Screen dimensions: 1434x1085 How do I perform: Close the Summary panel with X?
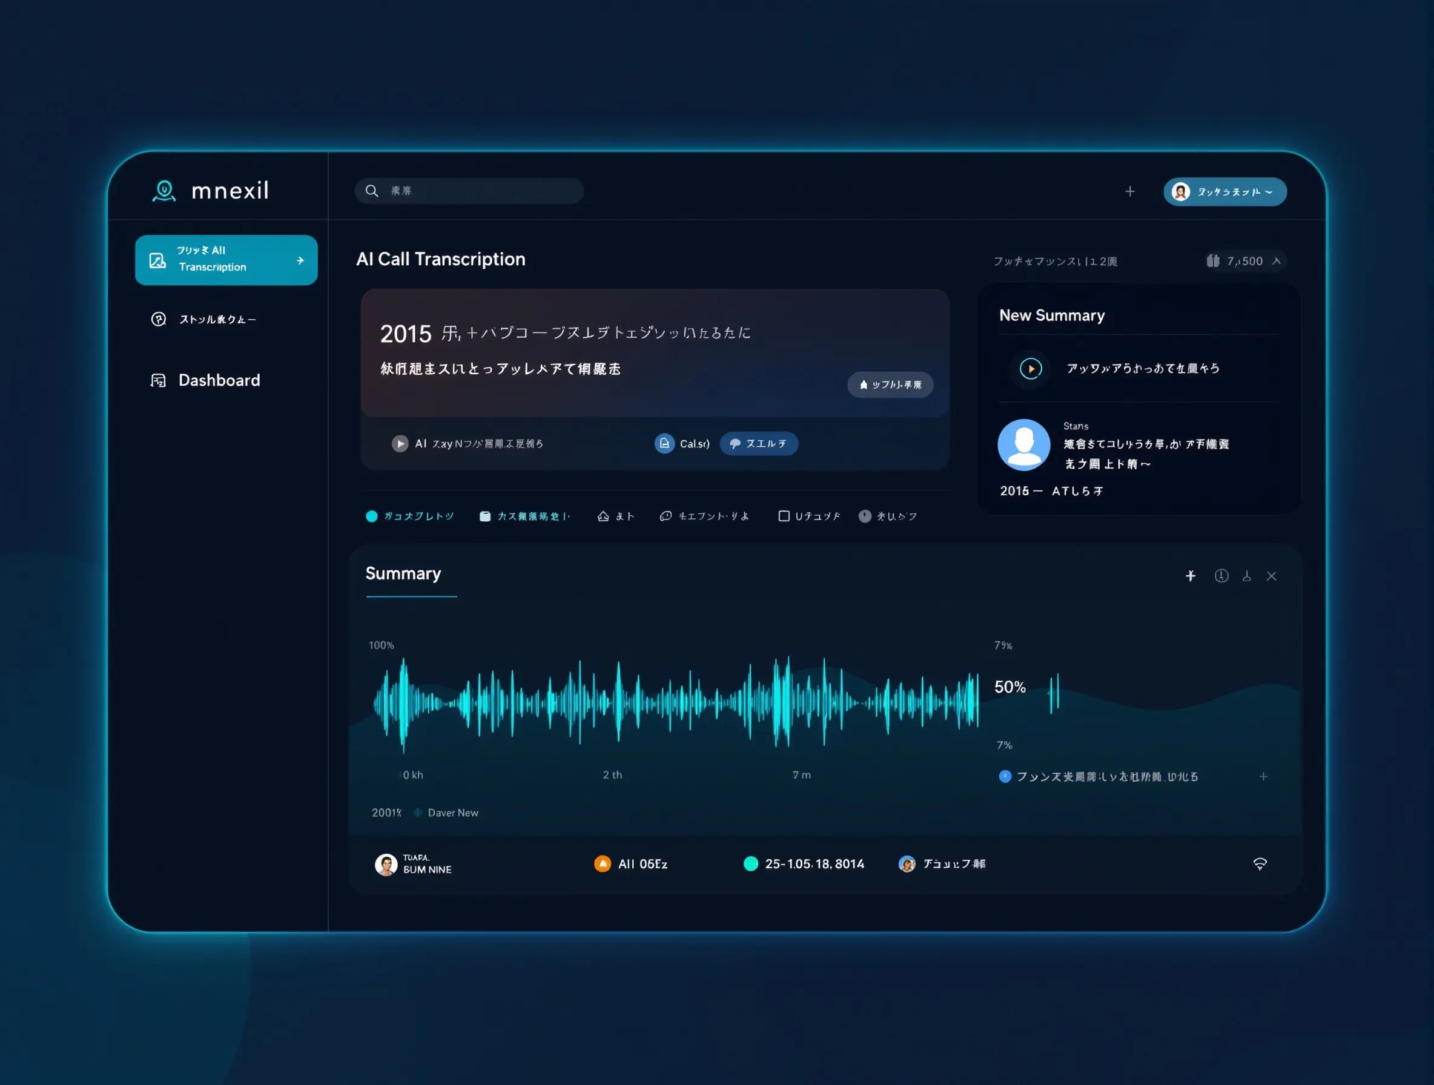pyautogui.click(x=1271, y=576)
